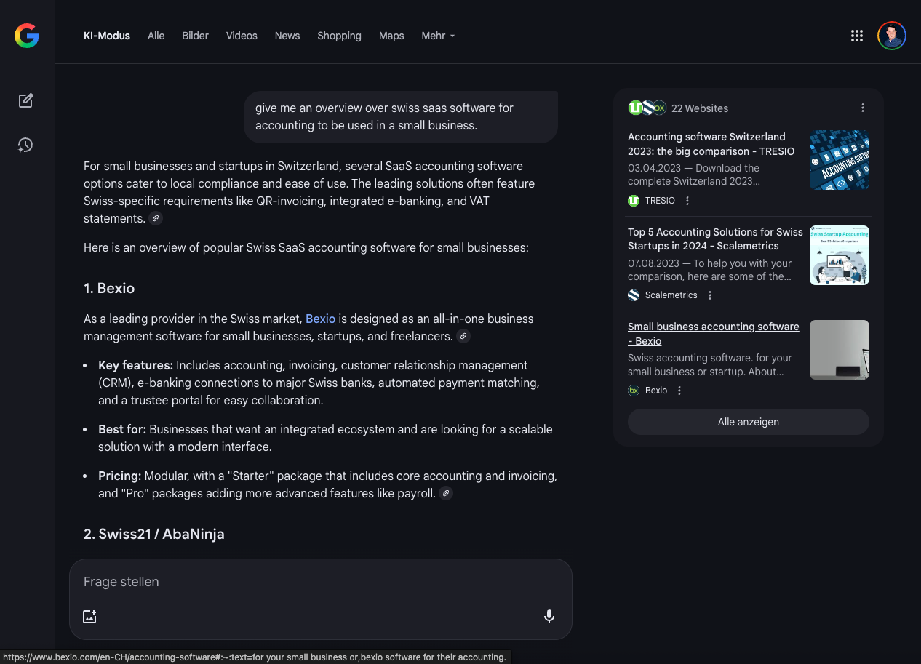921x664 pixels.
Task: Click the Scalemetrics favicon in the source card
Action: tap(634, 295)
